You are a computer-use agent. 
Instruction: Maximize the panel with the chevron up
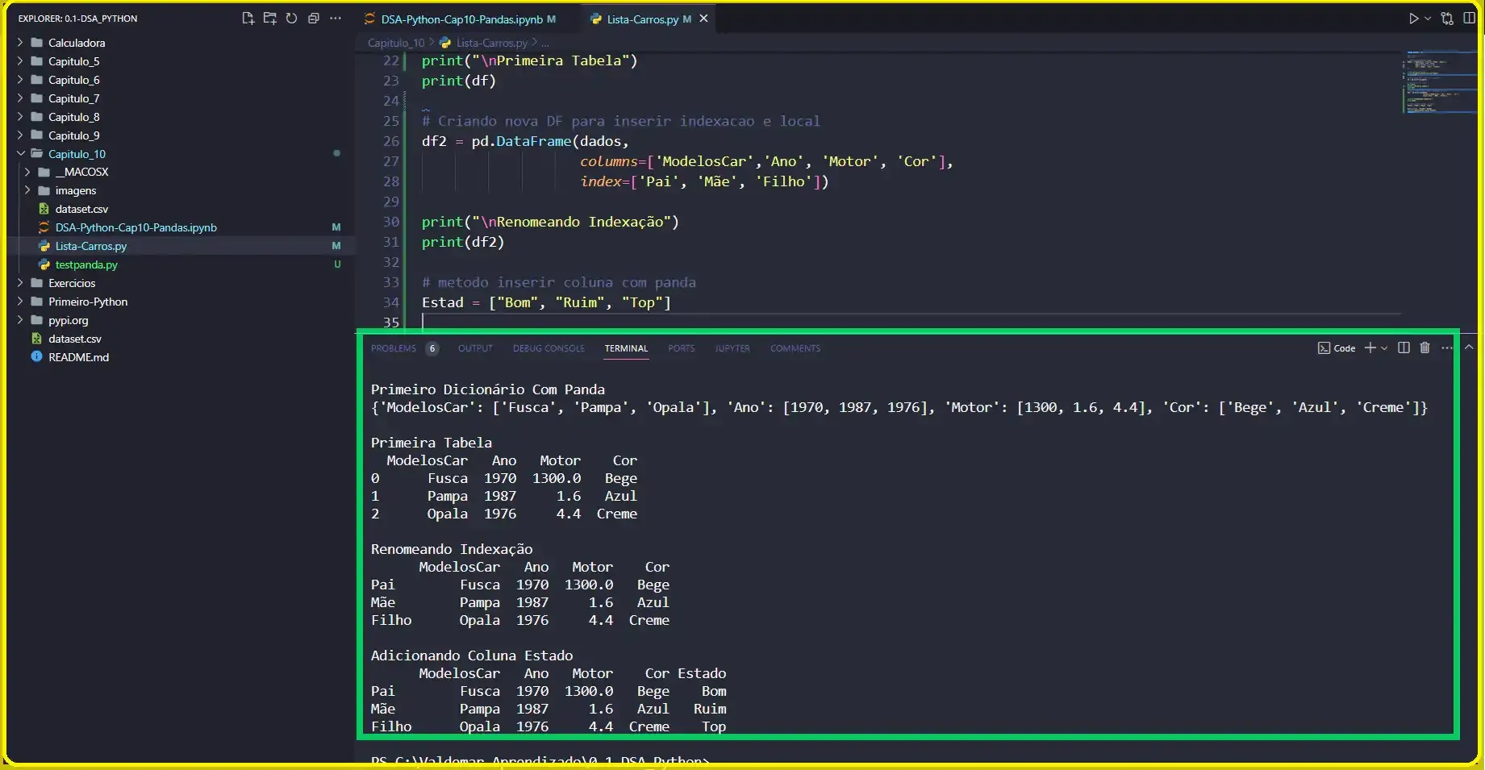1469,348
